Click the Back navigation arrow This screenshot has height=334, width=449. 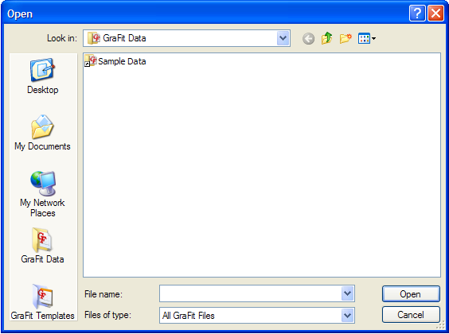[308, 38]
